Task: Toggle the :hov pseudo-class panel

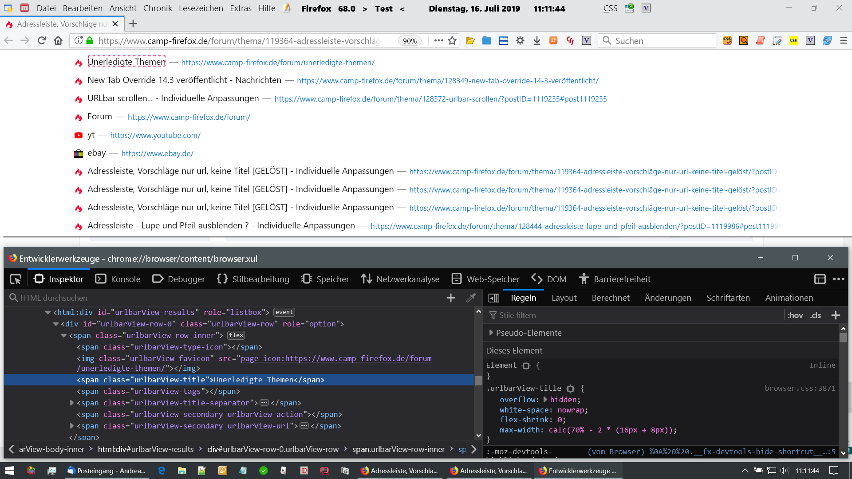Action: pyautogui.click(x=795, y=315)
